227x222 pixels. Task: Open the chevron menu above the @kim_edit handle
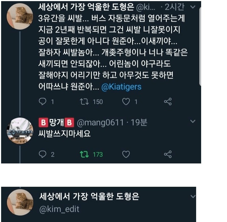pos(193,196)
